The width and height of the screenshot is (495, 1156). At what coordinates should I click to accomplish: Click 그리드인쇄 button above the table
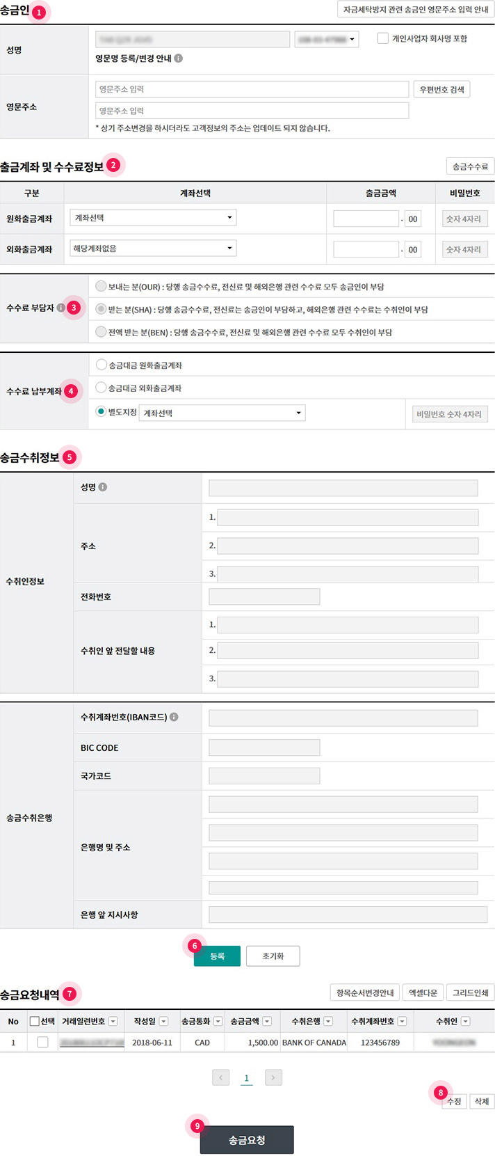(470, 992)
